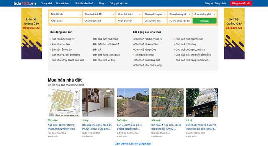Open 'Bảng giá dịch vụ' menu item
Viewport: 268px width, 146px height.
tap(119, 3)
